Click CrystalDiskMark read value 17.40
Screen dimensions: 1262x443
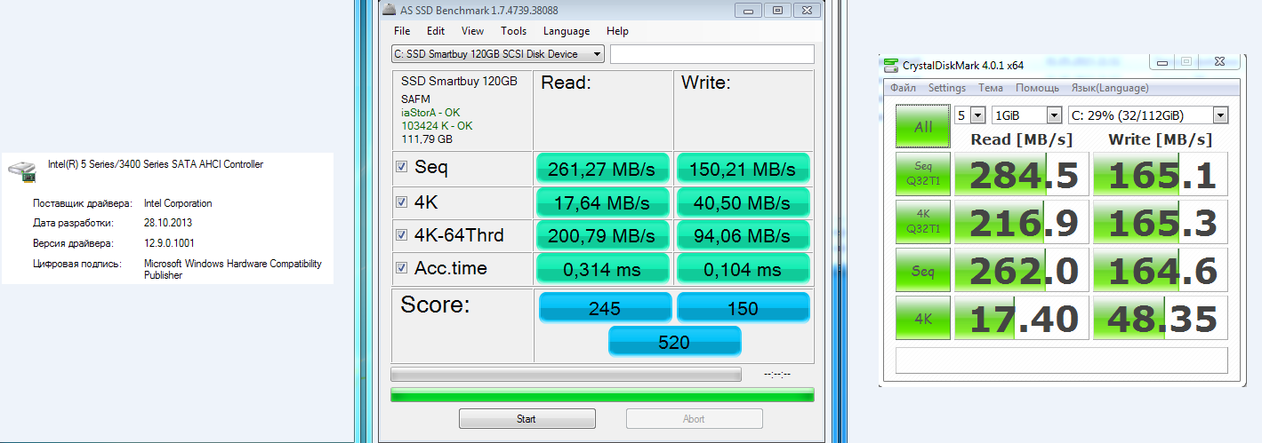[1021, 319]
